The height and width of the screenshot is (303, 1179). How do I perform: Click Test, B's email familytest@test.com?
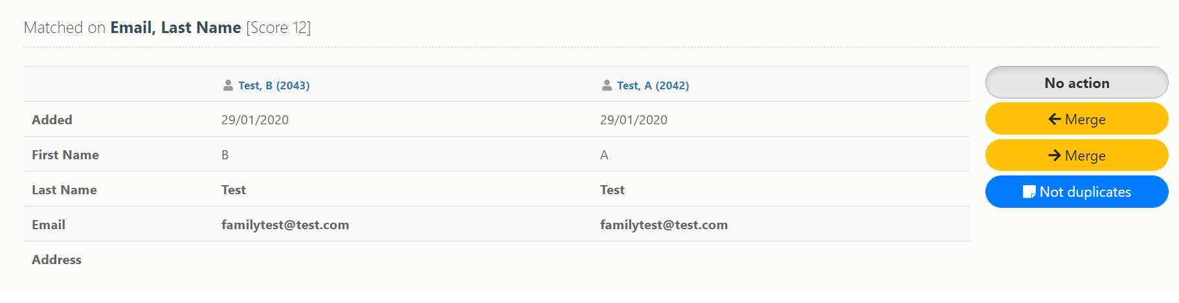[285, 225]
